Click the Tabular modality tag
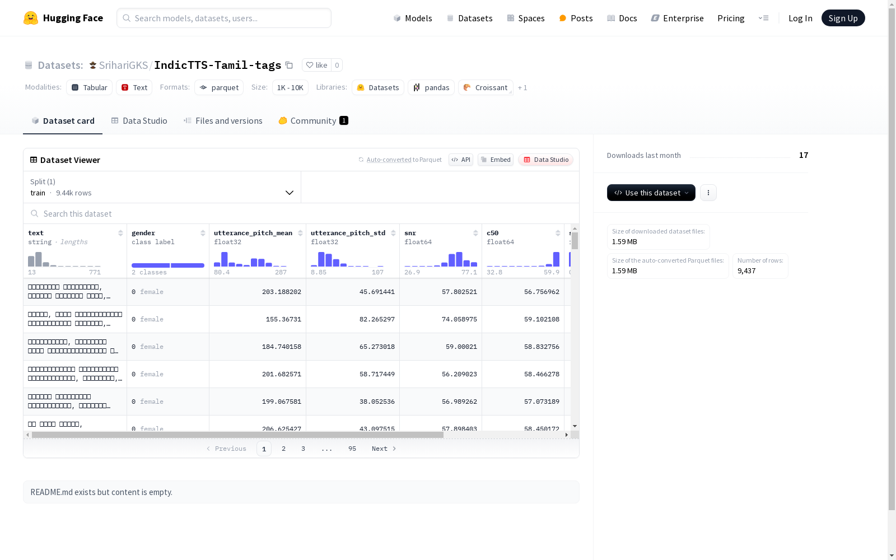 tap(90, 87)
